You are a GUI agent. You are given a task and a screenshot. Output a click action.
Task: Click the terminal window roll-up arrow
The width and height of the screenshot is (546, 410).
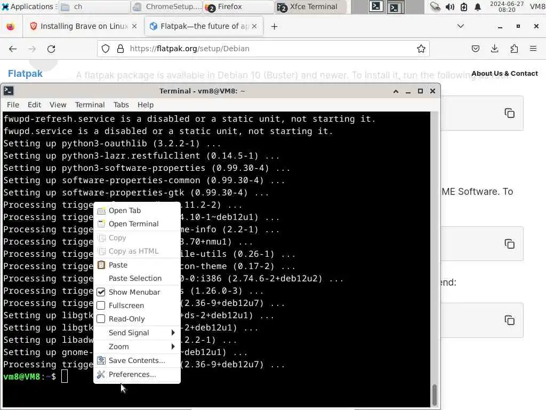point(396,91)
